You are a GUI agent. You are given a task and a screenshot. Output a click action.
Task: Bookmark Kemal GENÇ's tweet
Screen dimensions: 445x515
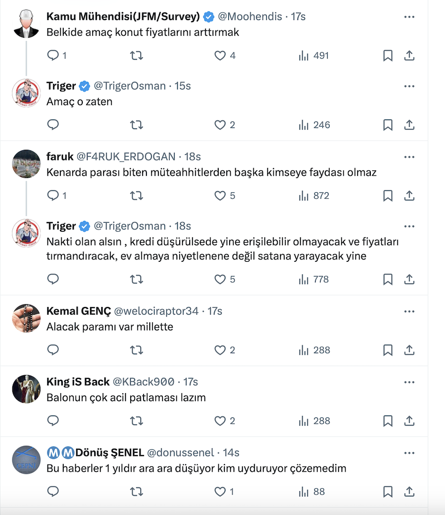pyautogui.click(x=387, y=350)
